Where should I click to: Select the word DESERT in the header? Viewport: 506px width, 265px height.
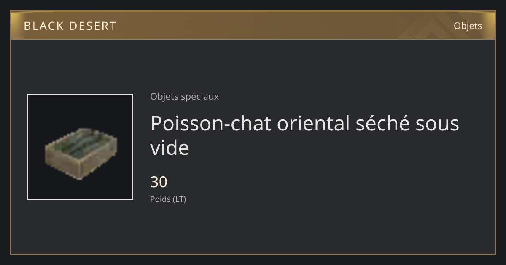point(93,26)
